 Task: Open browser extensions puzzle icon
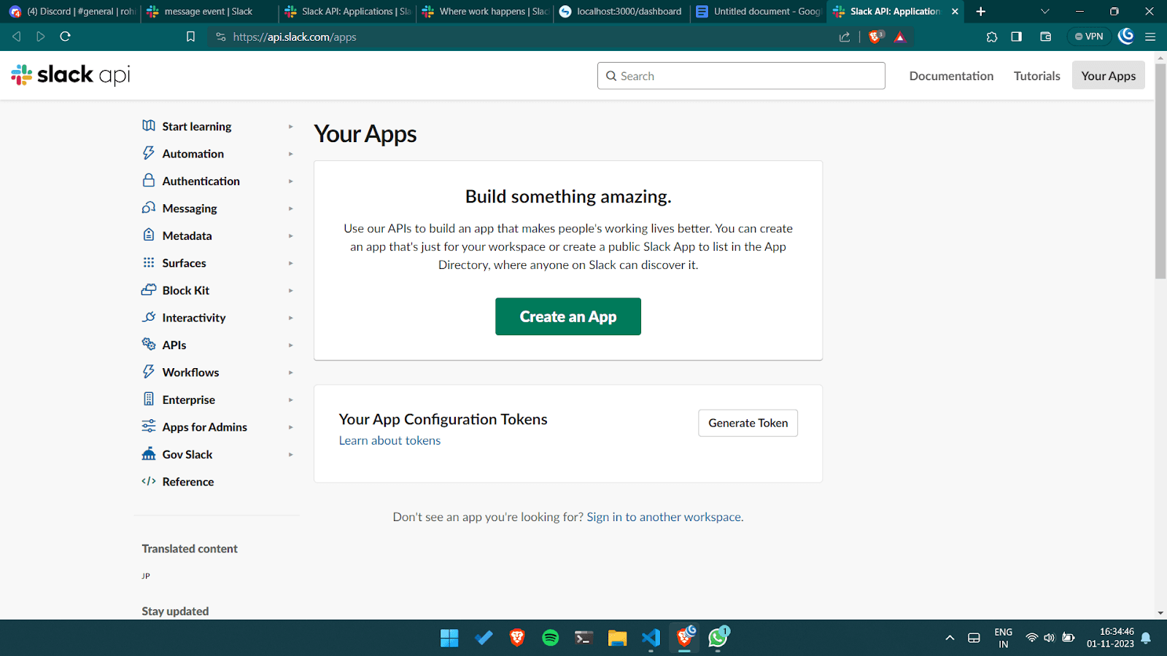pos(992,36)
